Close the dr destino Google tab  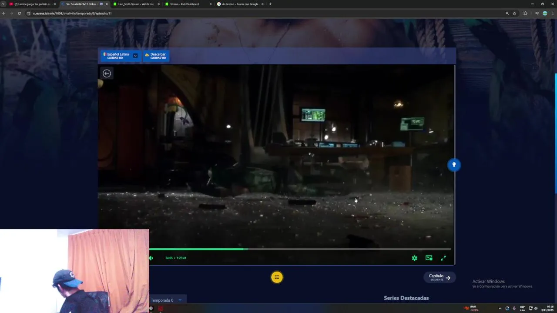(262, 4)
